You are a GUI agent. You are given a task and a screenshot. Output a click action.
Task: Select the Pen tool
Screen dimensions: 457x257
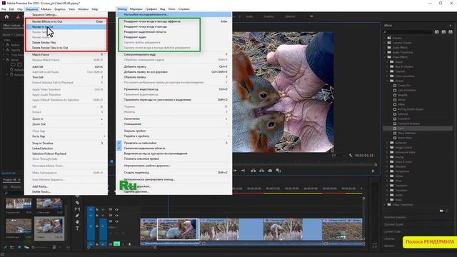click(77, 216)
